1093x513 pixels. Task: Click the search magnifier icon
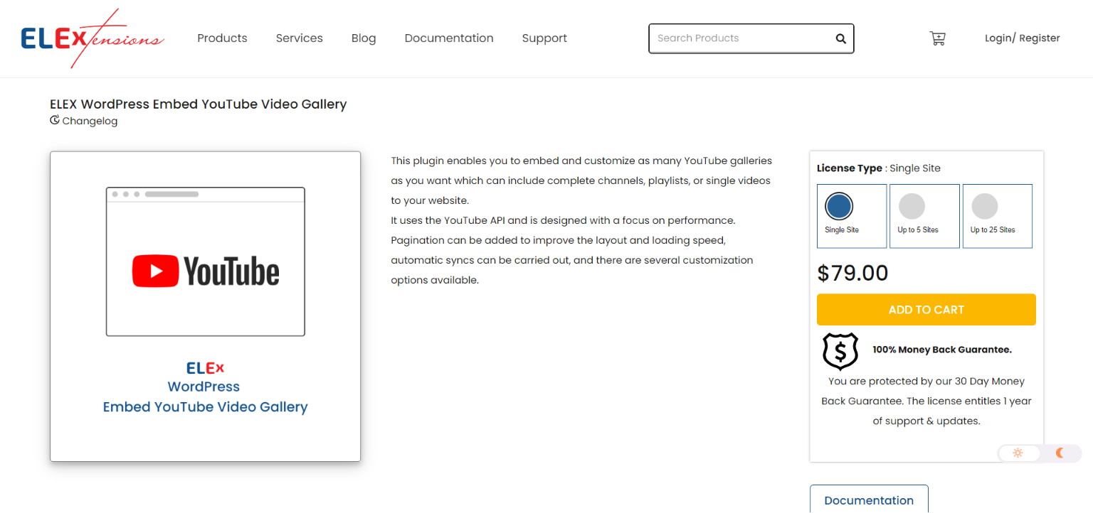coord(840,39)
